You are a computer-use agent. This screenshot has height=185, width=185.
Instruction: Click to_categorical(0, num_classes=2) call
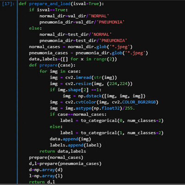pyautogui.click(x=122, y=121)
